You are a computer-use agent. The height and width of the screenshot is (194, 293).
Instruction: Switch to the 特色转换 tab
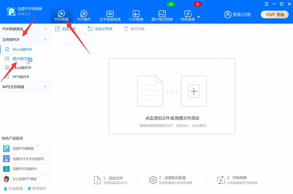tap(188, 16)
